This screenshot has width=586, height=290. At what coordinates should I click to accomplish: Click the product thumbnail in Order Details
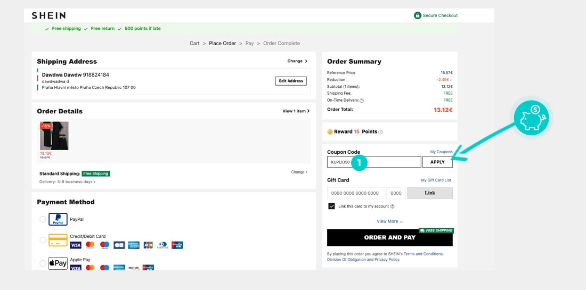click(54, 136)
